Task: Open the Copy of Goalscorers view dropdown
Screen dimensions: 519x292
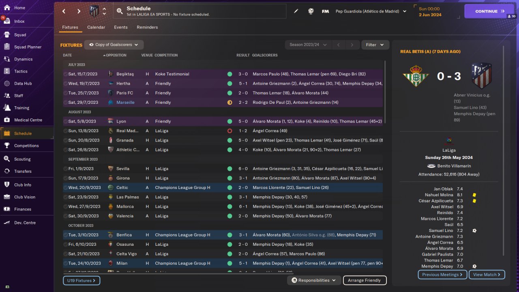Action: click(x=114, y=45)
